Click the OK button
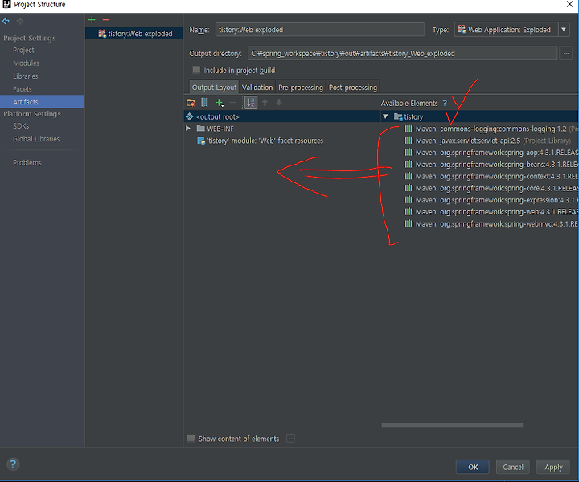Screen dimensions: 579x482 point(473,467)
